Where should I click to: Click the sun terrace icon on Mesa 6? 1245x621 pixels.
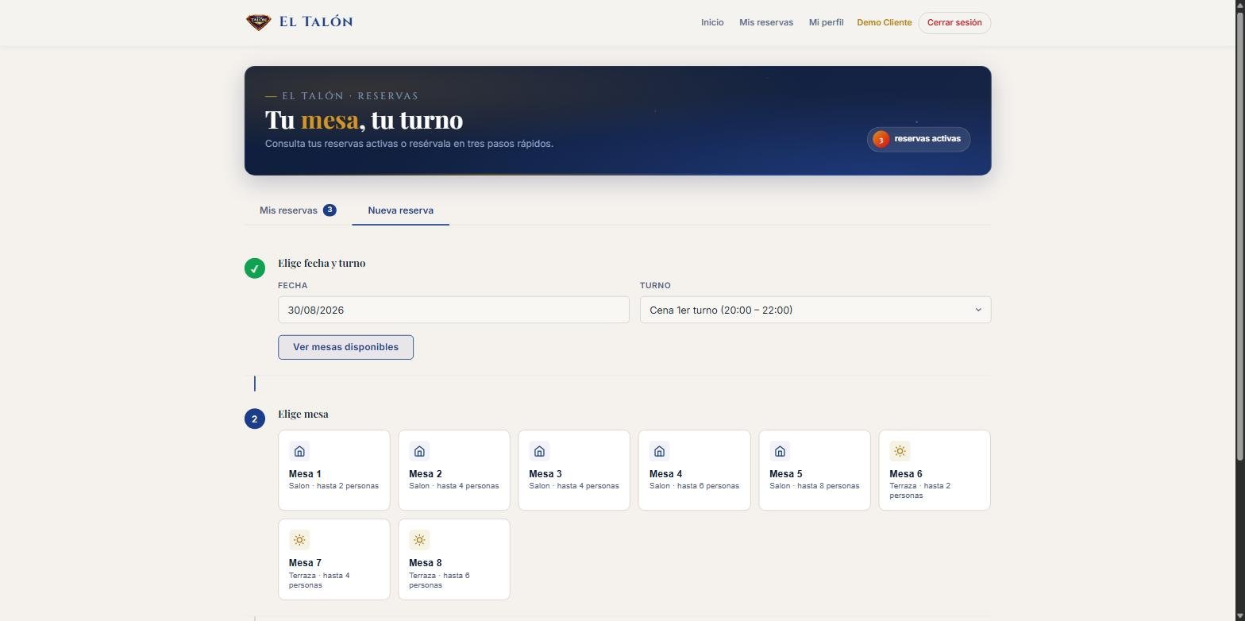pos(900,451)
